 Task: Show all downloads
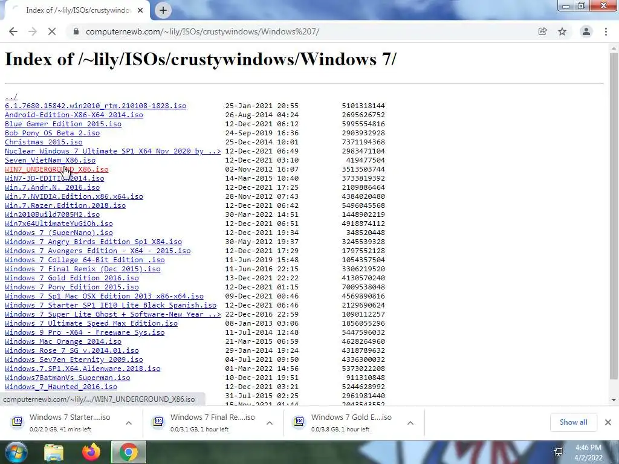click(573, 422)
